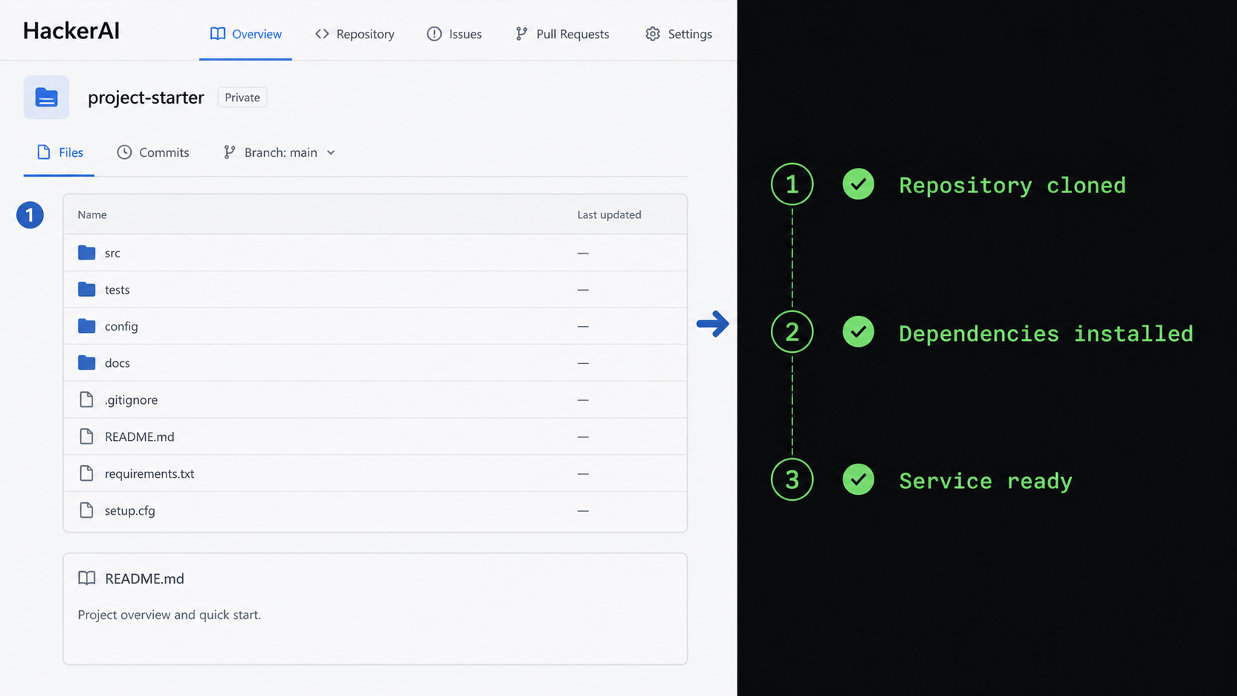This screenshot has height=696, width=1237.
Task: Open the src folder icon
Action: tap(87, 253)
